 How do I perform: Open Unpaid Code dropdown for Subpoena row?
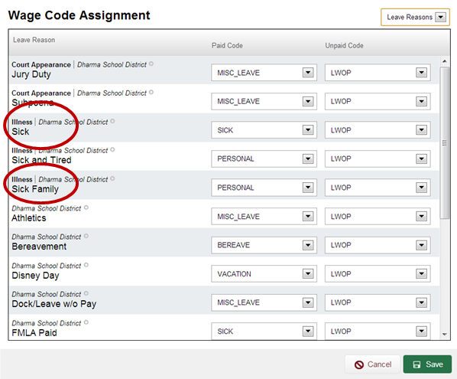click(378, 101)
